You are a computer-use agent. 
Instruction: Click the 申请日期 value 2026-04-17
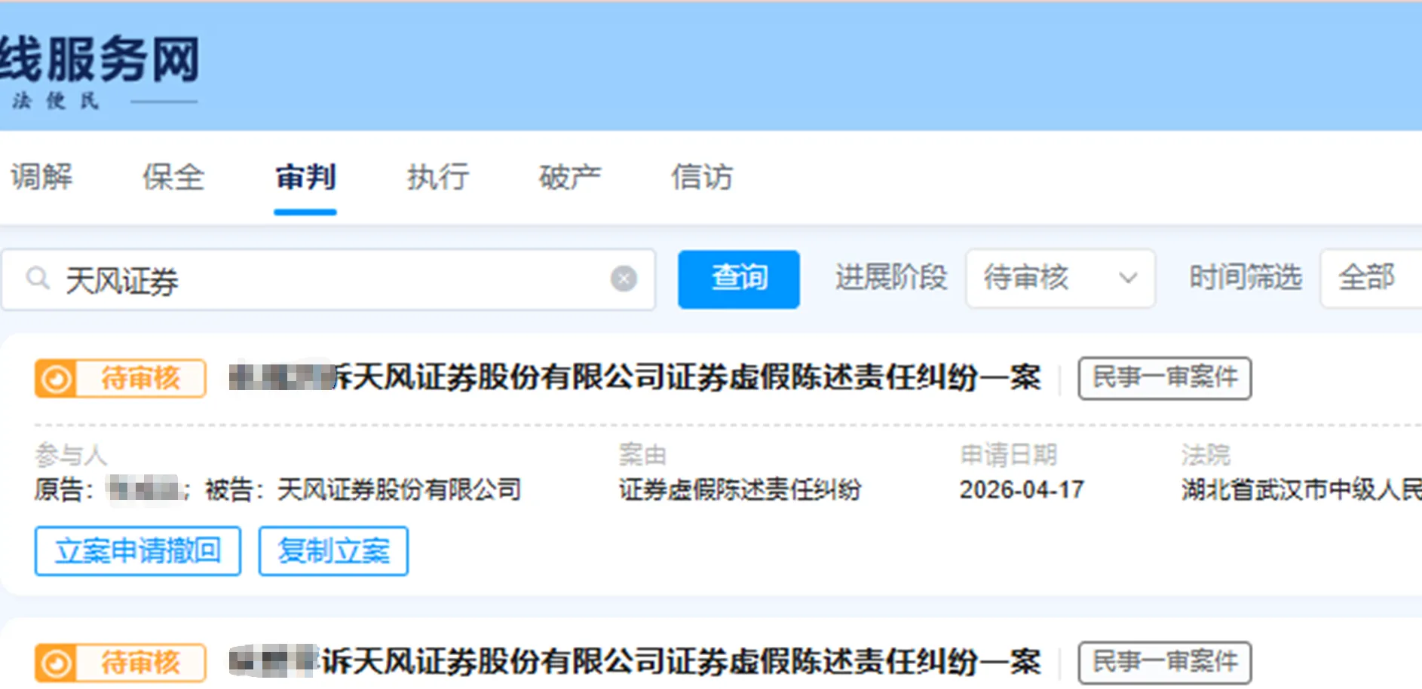pos(1022,490)
